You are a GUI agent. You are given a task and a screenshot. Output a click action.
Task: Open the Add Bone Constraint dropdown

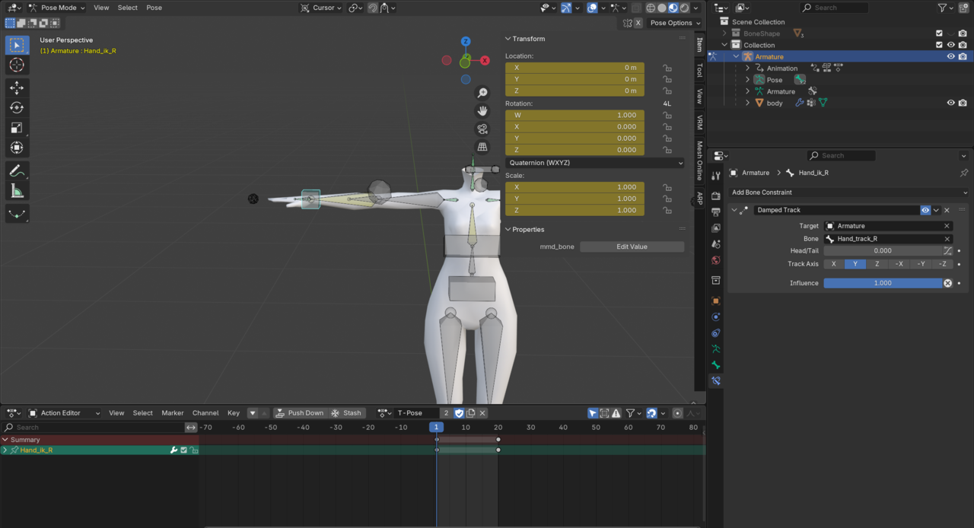point(849,192)
